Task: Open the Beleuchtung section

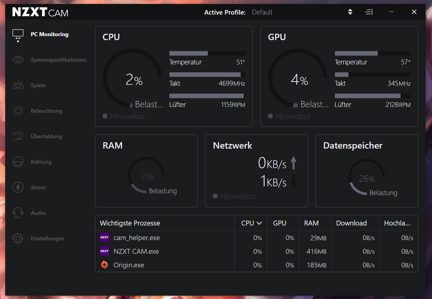Action: [46, 111]
